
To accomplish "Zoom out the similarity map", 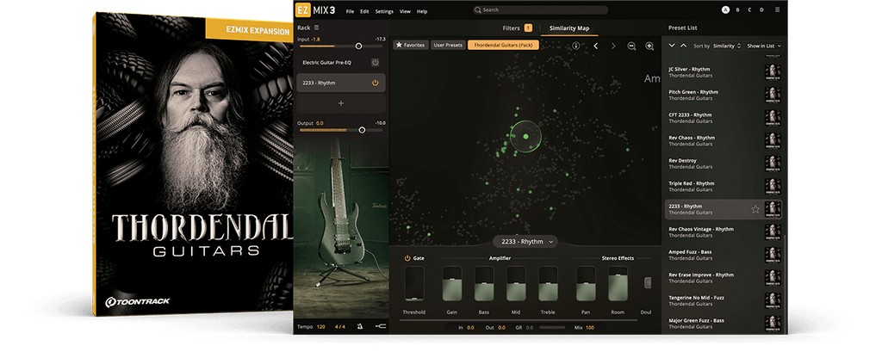I will pos(631,46).
